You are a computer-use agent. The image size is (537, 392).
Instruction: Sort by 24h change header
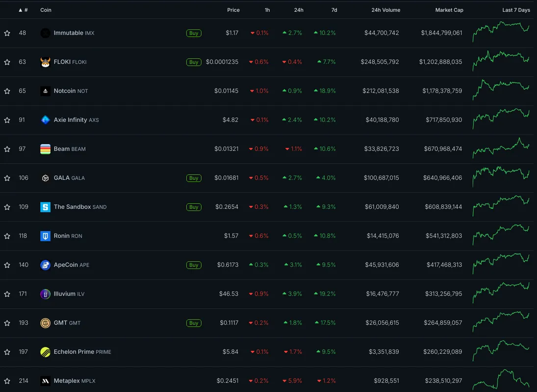299,10
